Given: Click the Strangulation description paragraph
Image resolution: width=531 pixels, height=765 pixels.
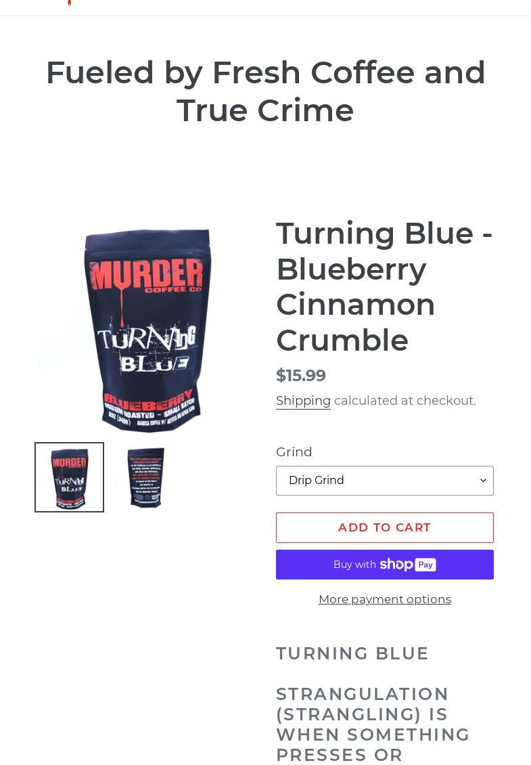Looking at the screenshot, I should tap(373, 724).
